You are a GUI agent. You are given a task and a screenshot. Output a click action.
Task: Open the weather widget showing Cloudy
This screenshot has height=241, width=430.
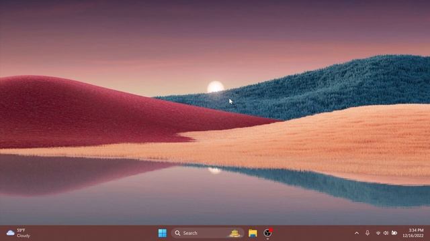(18, 233)
